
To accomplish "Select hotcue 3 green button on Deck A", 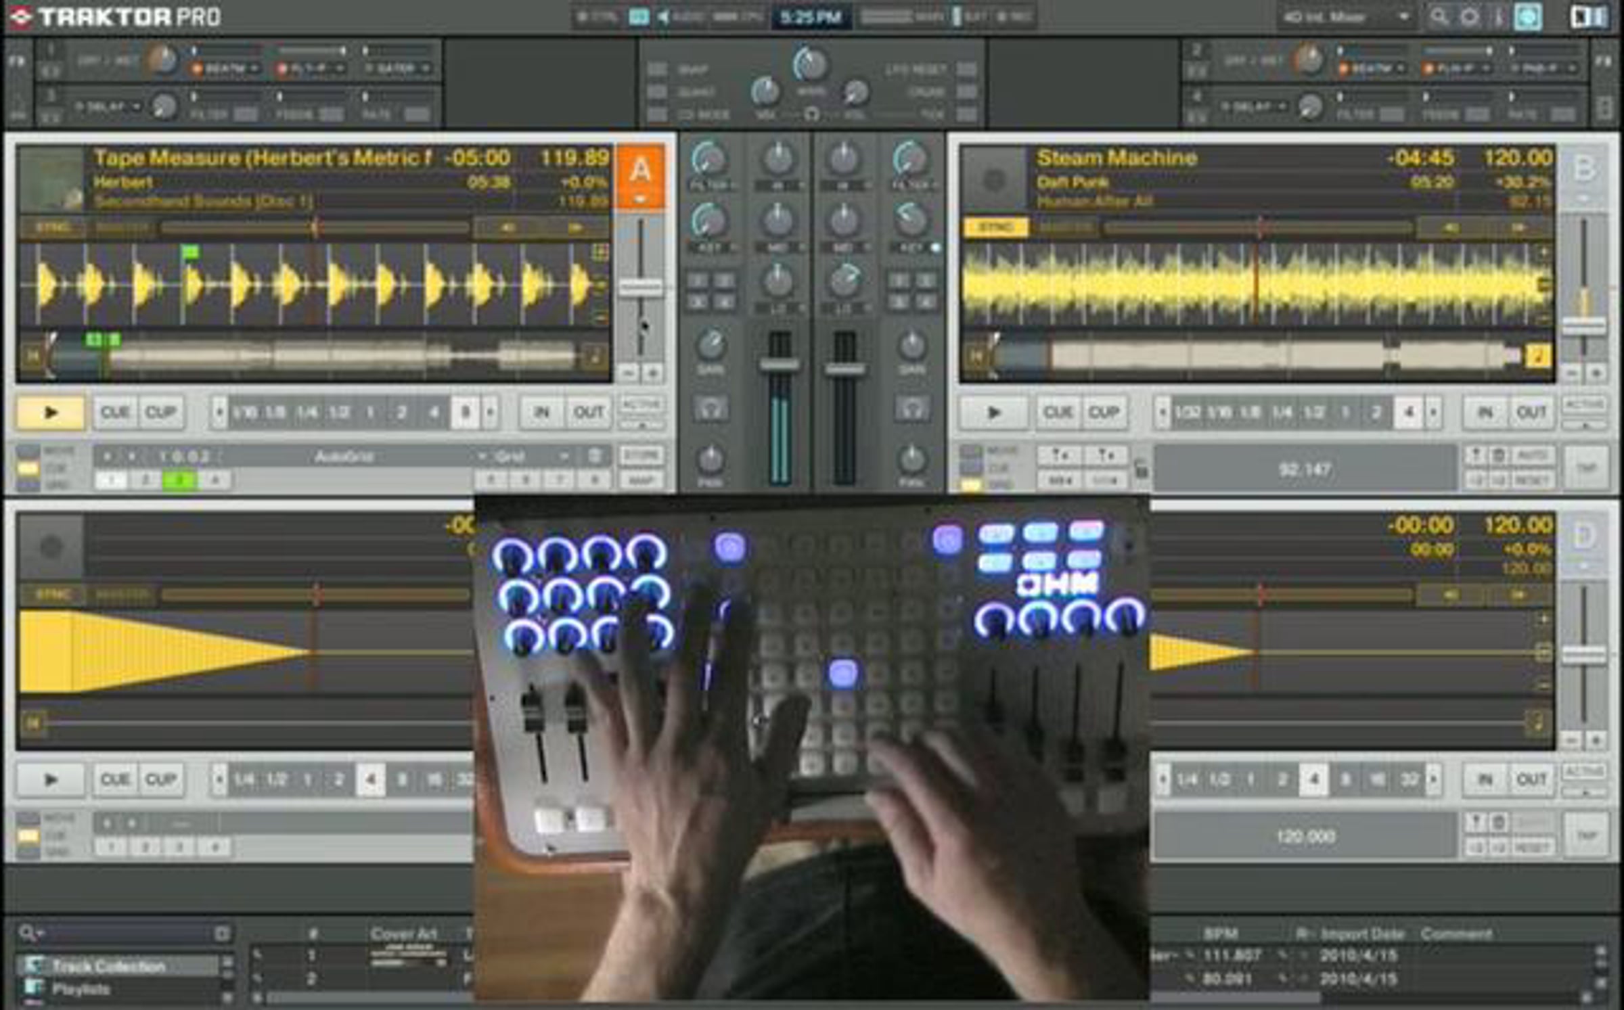I will pos(180,480).
